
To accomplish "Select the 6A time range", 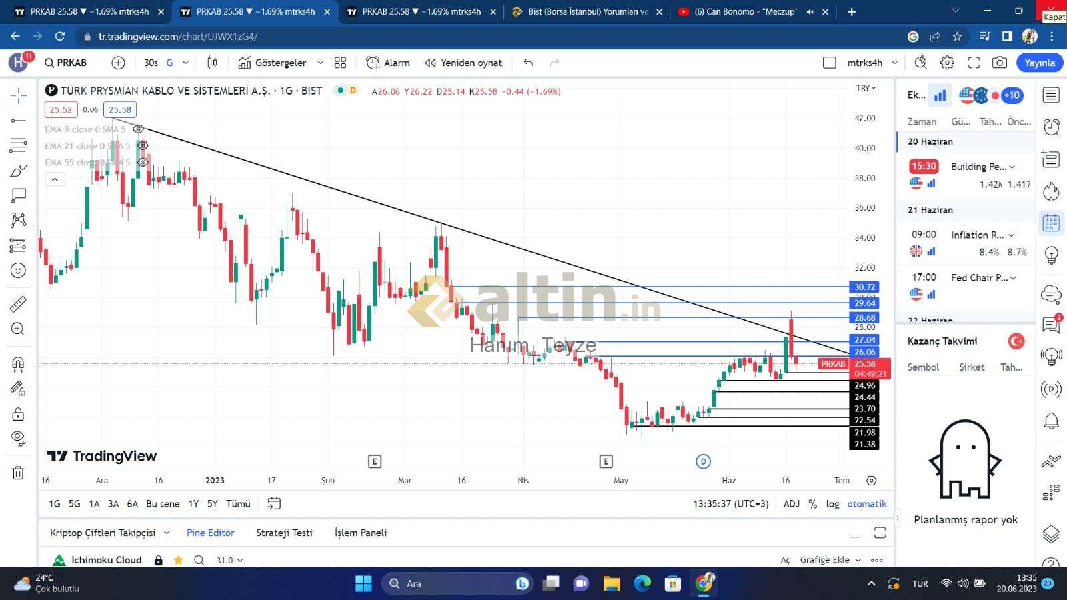I will click(x=133, y=504).
